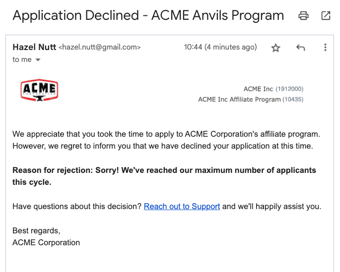
Task: Click the ACME Corporation anvil logo
Action: 40,91
